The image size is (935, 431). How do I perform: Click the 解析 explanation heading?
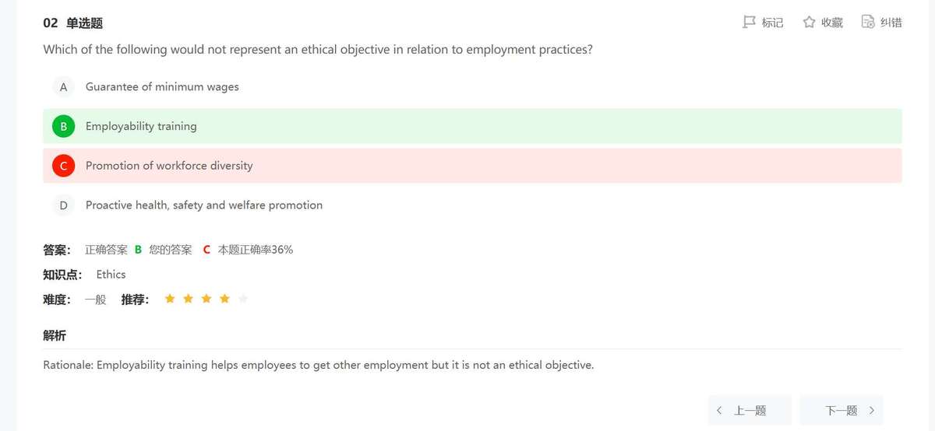tap(55, 335)
